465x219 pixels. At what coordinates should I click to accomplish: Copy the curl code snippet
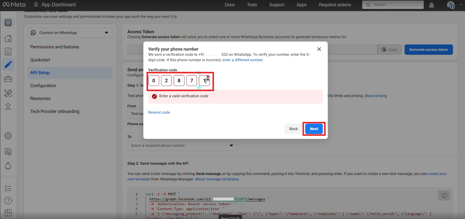444,196
